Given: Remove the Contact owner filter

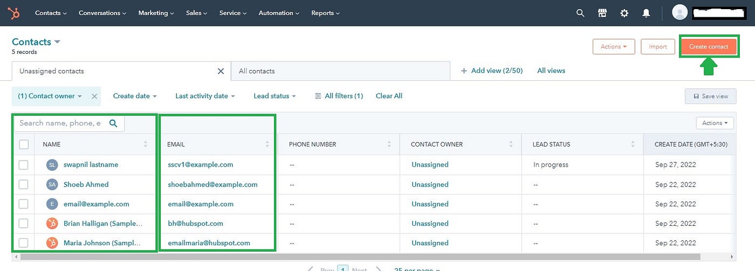Looking at the screenshot, I should tap(94, 96).
